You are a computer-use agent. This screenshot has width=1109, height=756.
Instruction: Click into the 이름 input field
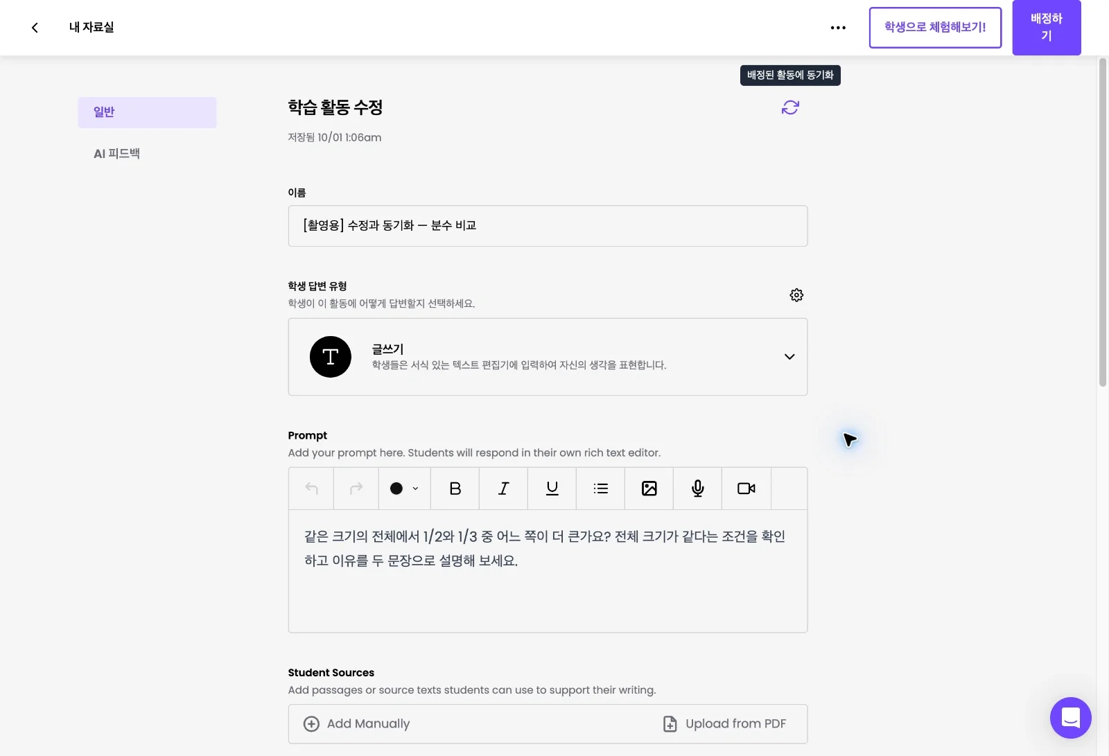click(548, 226)
